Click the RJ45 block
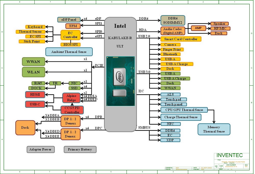Image resolution: width=255 pixels, height=174 pixels. 38,83
